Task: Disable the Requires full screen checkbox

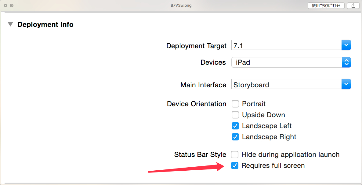Action: [x=234, y=165]
